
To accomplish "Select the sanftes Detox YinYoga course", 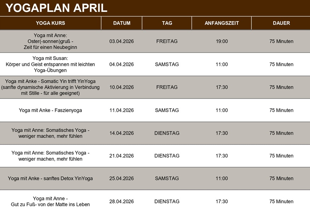I will 51,179.
